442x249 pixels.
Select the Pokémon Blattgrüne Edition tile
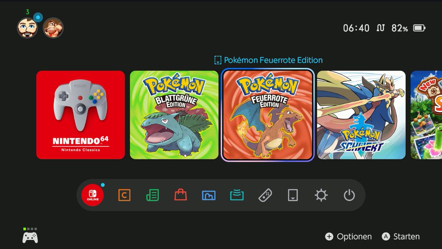point(174,115)
